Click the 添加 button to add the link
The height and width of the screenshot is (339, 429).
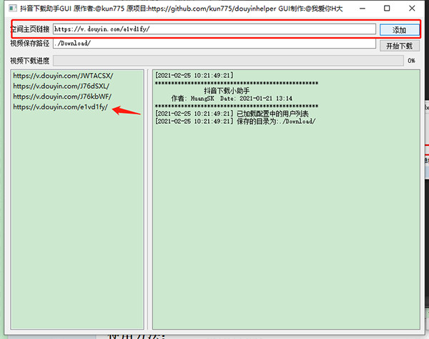tap(398, 30)
